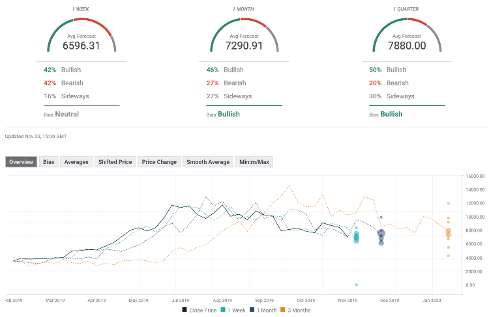Select the Minim/Max tab
The image size is (489, 317).
(x=255, y=162)
